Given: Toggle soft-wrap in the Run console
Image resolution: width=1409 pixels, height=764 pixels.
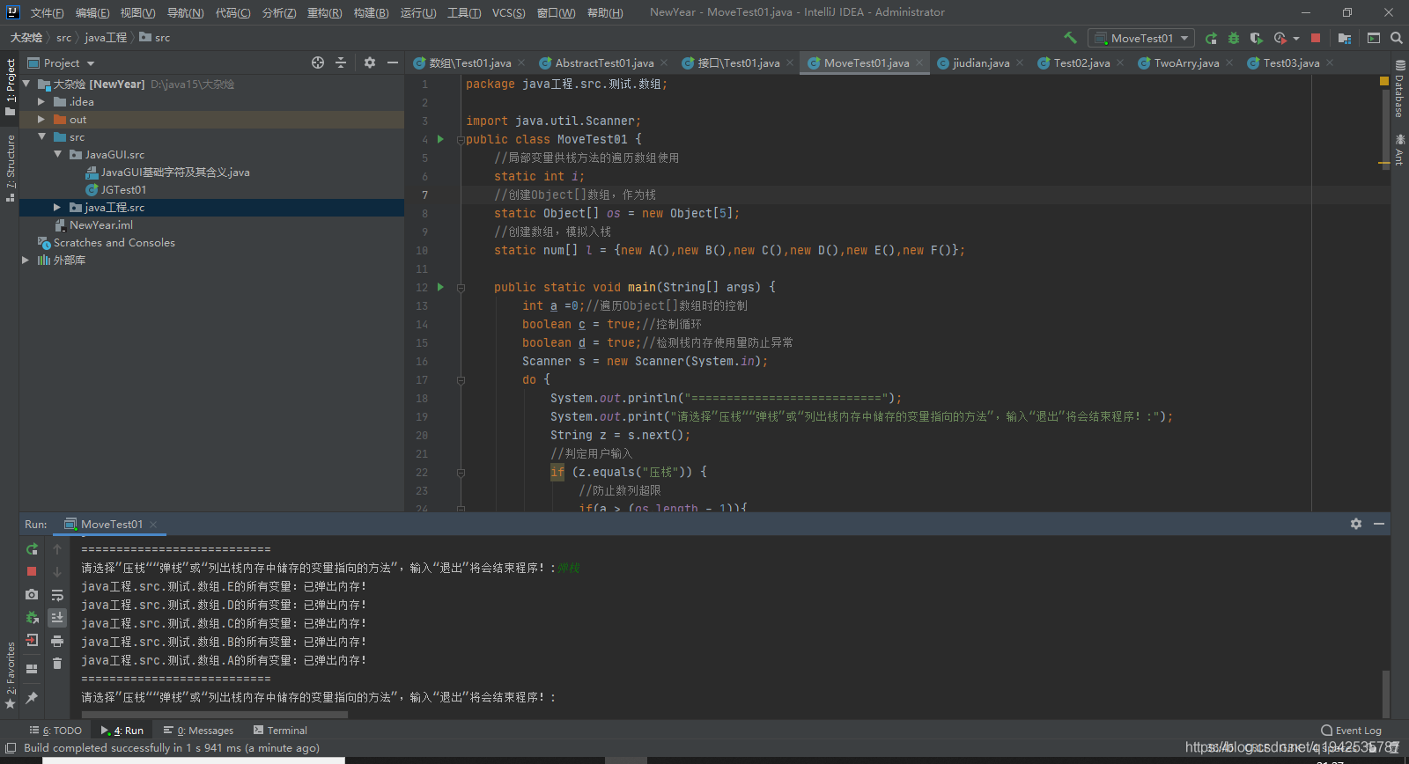Looking at the screenshot, I should click(57, 595).
